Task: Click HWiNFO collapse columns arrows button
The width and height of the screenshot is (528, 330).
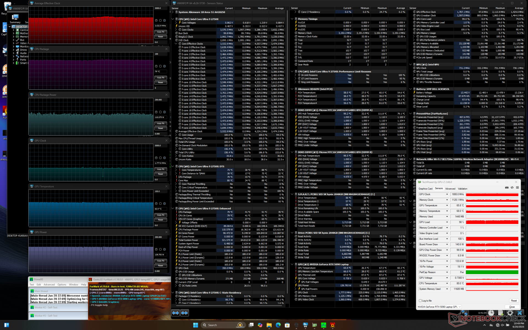Action: click(x=185, y=313)
